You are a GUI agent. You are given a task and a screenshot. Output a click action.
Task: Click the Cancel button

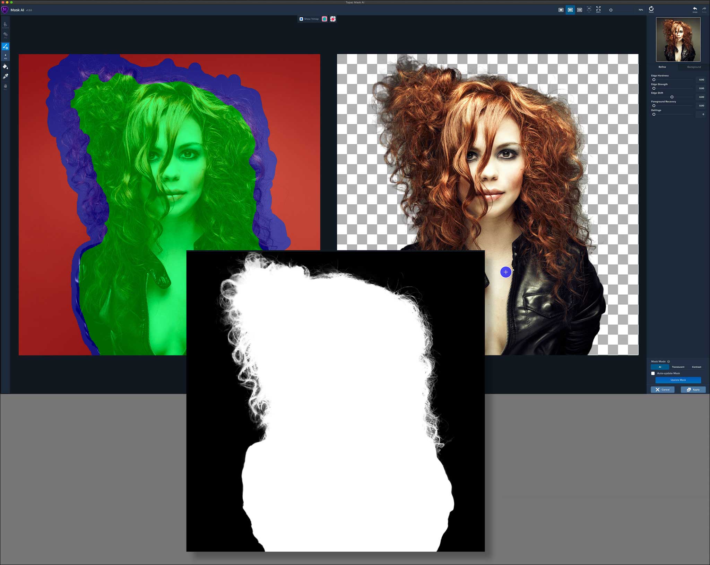click(x=663, y=389)
